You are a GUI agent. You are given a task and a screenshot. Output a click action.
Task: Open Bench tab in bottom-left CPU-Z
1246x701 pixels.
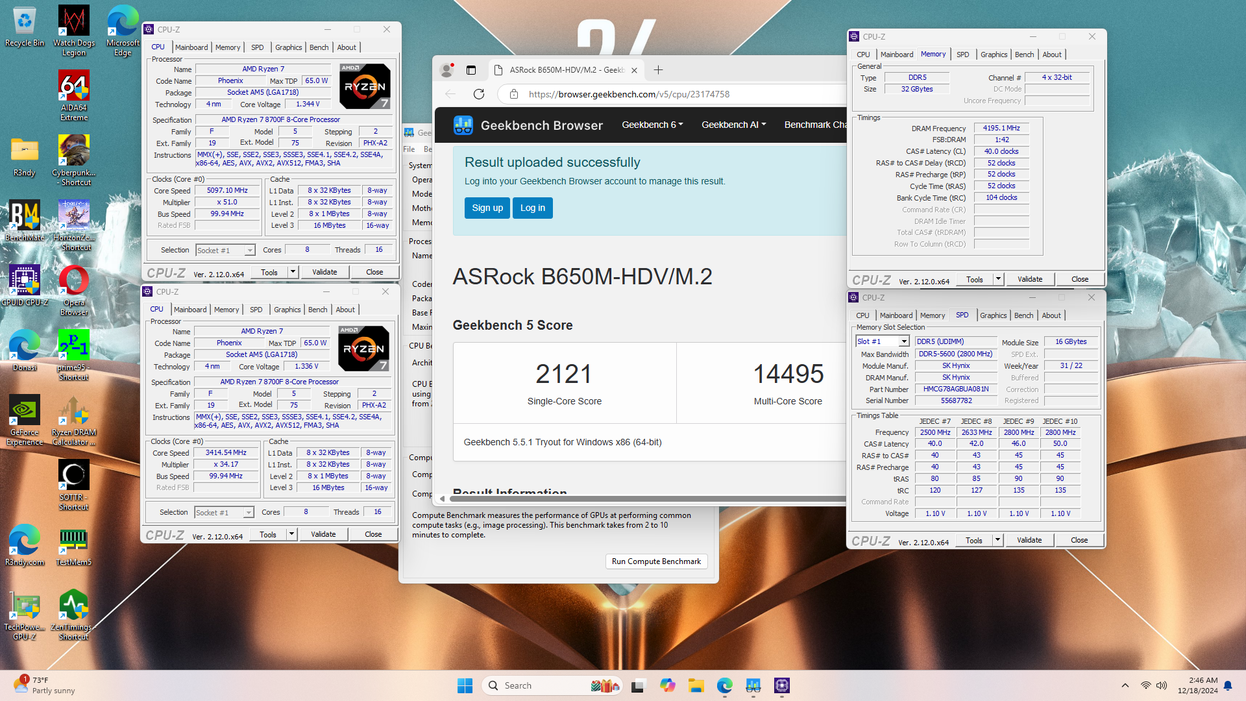coord(317,310)
